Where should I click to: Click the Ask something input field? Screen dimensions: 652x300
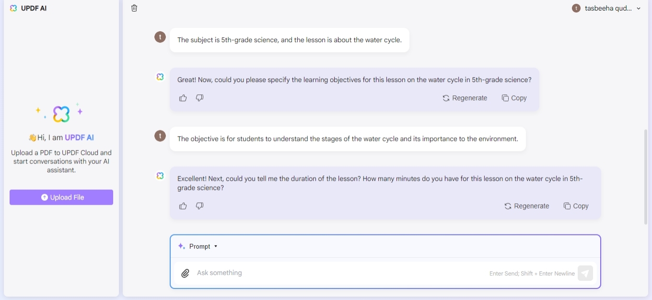[288, 273]
